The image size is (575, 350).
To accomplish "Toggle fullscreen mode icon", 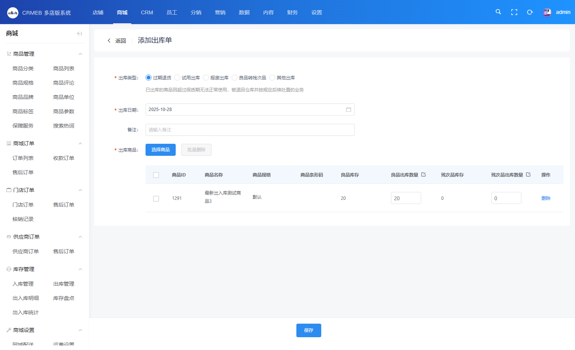I will 514,12.
